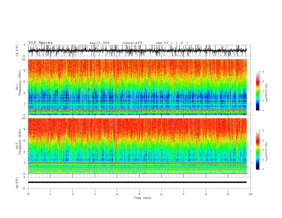Click the '5' tick on the time axis
This screenshot has height=218, width=282.
(x=139, y=194)
